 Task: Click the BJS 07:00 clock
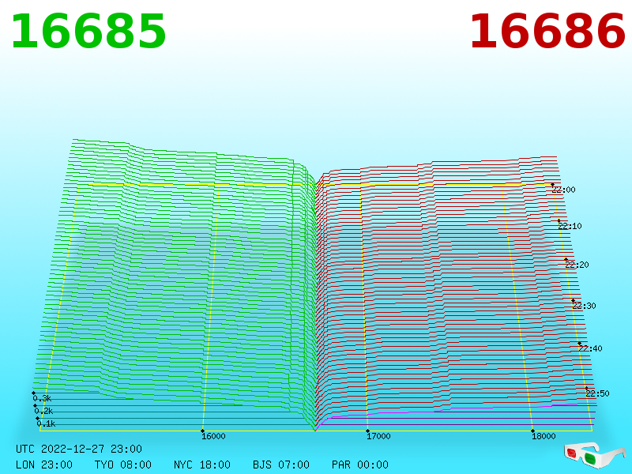(281, 465)
